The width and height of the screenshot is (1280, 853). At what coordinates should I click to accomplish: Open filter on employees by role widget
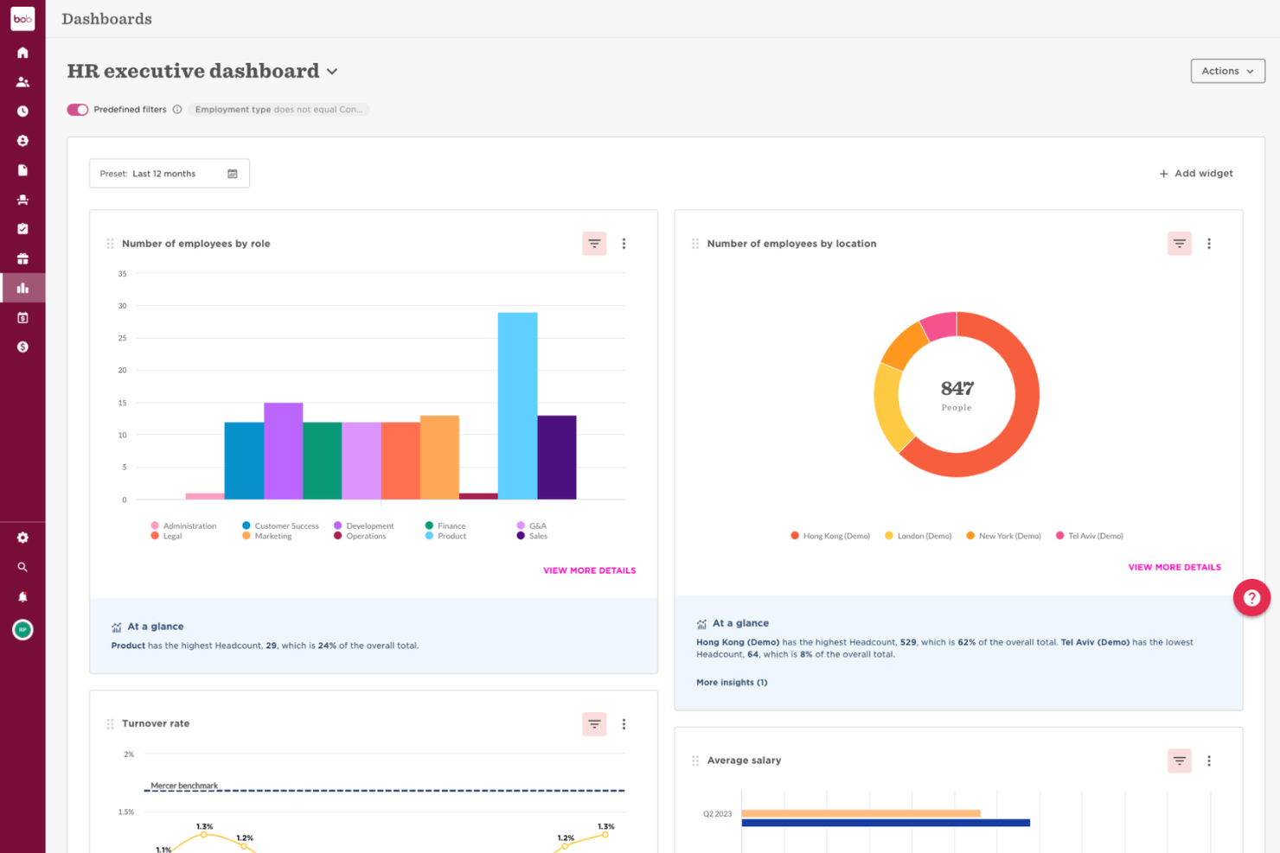point(594,244)
